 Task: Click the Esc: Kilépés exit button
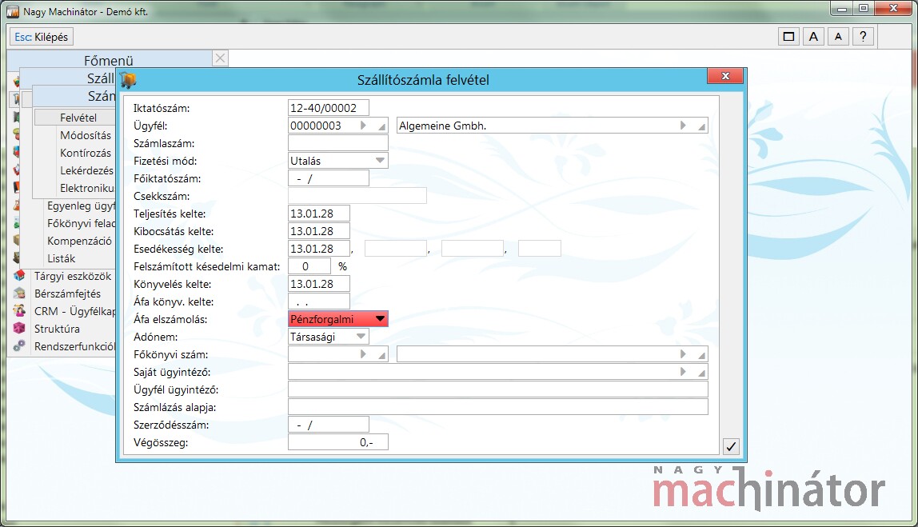[41, 37]
